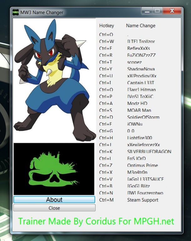The height and width of the screenshot is (241, 191).
Task: Click the 'MW3 Name Changer' window title
Action: coord(42,12)
